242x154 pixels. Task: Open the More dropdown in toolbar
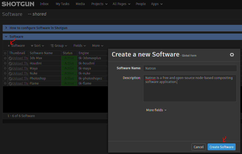[x=98, y=46]
